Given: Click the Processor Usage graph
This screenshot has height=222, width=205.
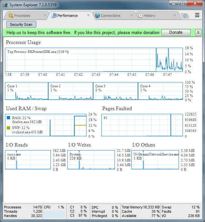Looking at the screenshot, I should coord(94,60).
